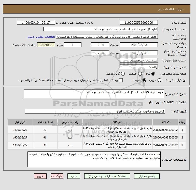Click the unit عدد in row 3

tap(70, 145)
